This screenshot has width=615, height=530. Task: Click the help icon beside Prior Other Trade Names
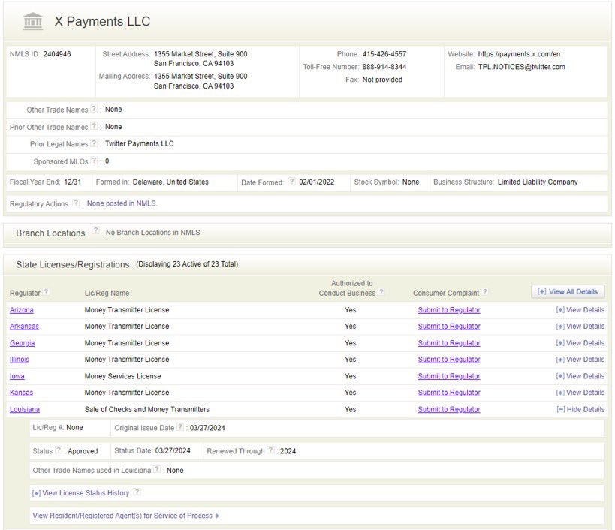[x=94, y=126]
